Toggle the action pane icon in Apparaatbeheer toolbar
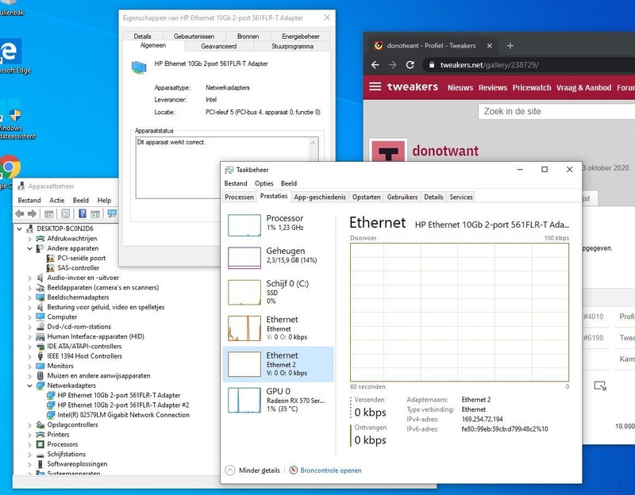This screenshot has width=635, height=495. point(95,213)
